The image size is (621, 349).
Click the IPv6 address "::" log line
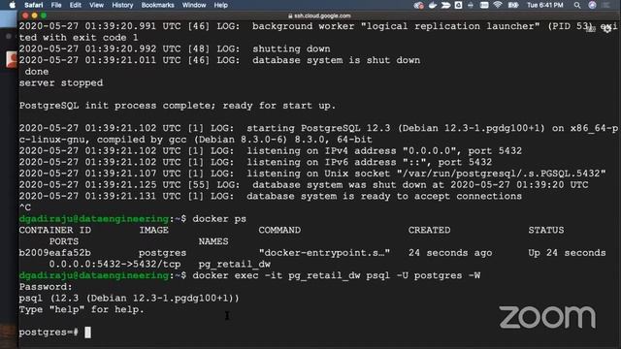[x=255, y=162]
